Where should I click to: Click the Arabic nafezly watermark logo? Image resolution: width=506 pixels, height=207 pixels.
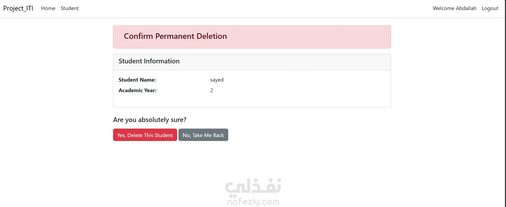click(253, 186)
